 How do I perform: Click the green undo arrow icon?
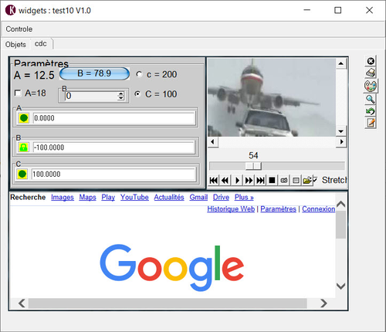coord(371,111)
